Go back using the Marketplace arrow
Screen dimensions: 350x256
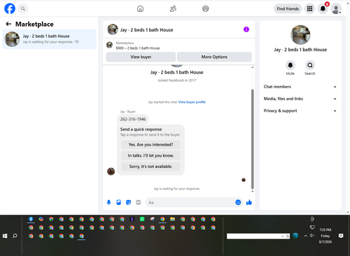[x=8, y=24]
